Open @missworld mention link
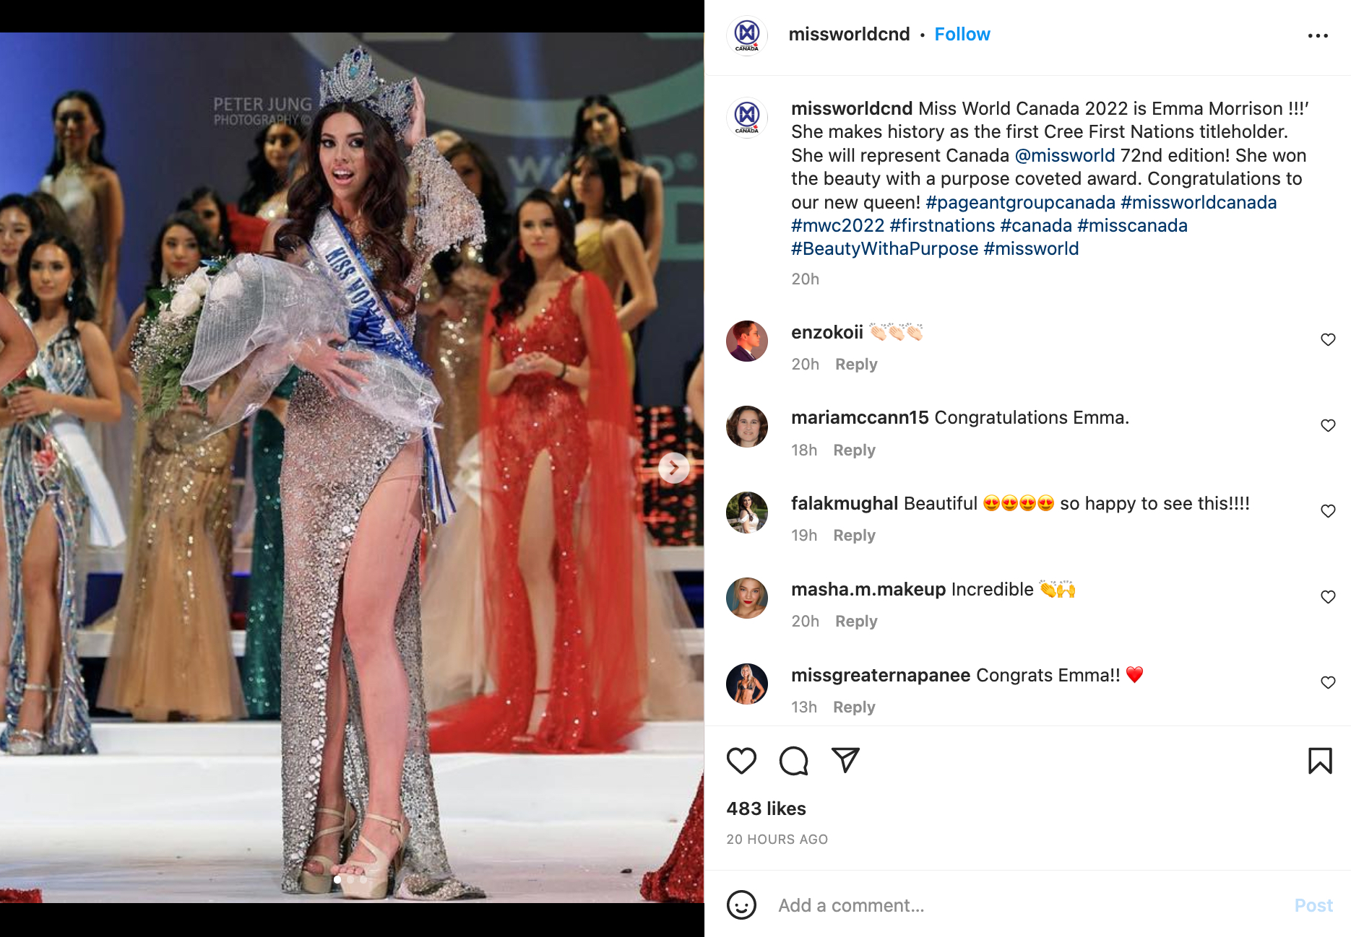 click(1065, 155)
